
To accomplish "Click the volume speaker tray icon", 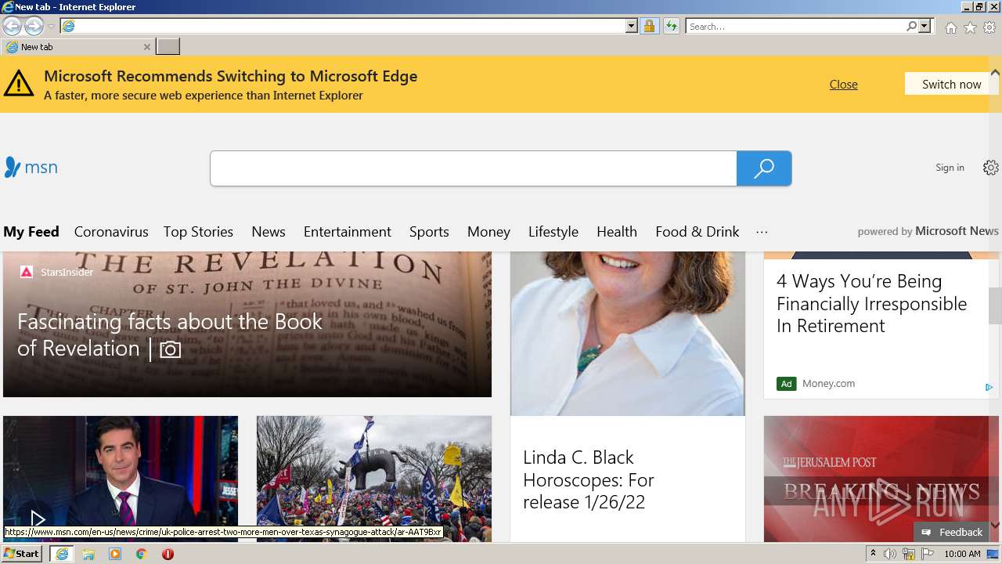I will click(890, 554).
